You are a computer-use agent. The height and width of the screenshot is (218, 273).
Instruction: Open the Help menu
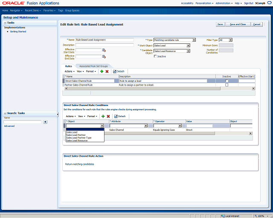(x=238, y=3)
